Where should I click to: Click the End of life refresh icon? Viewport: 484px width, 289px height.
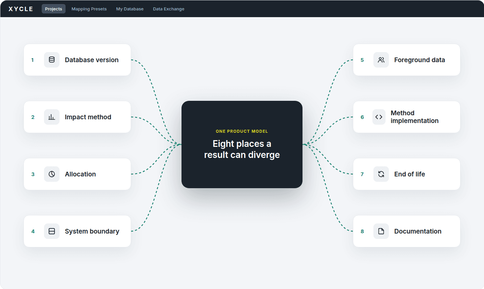[x=381, y=174]
